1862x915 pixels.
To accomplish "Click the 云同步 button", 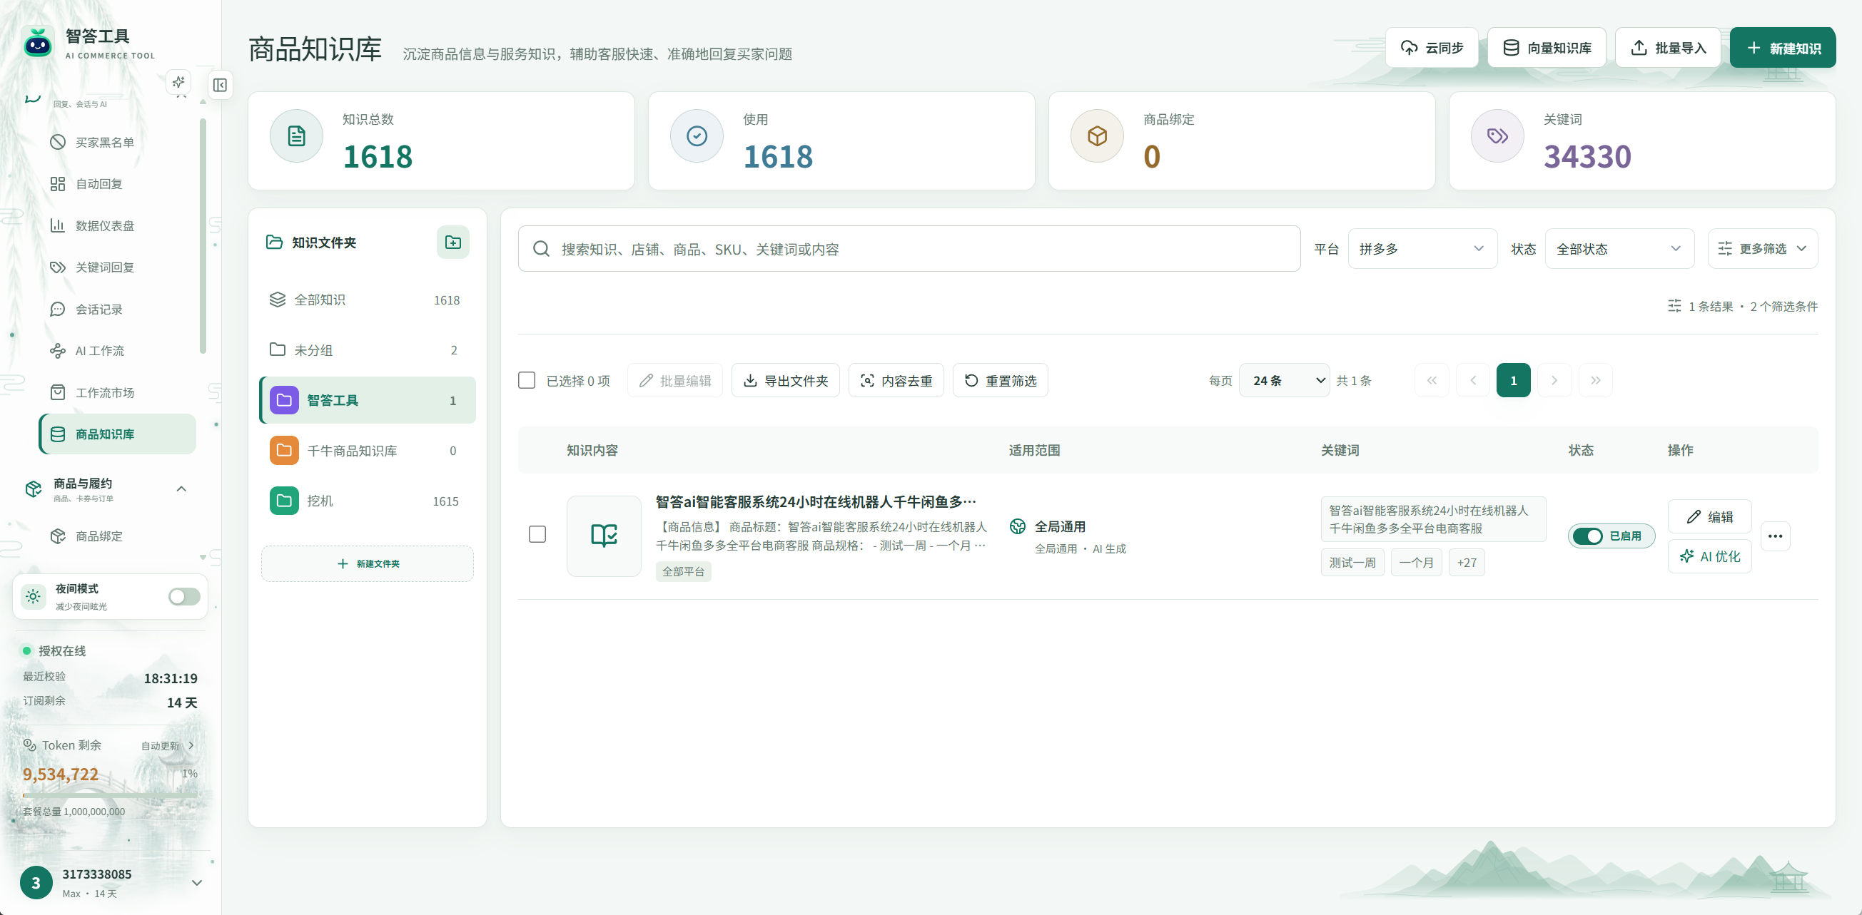I will [1431, 48].
